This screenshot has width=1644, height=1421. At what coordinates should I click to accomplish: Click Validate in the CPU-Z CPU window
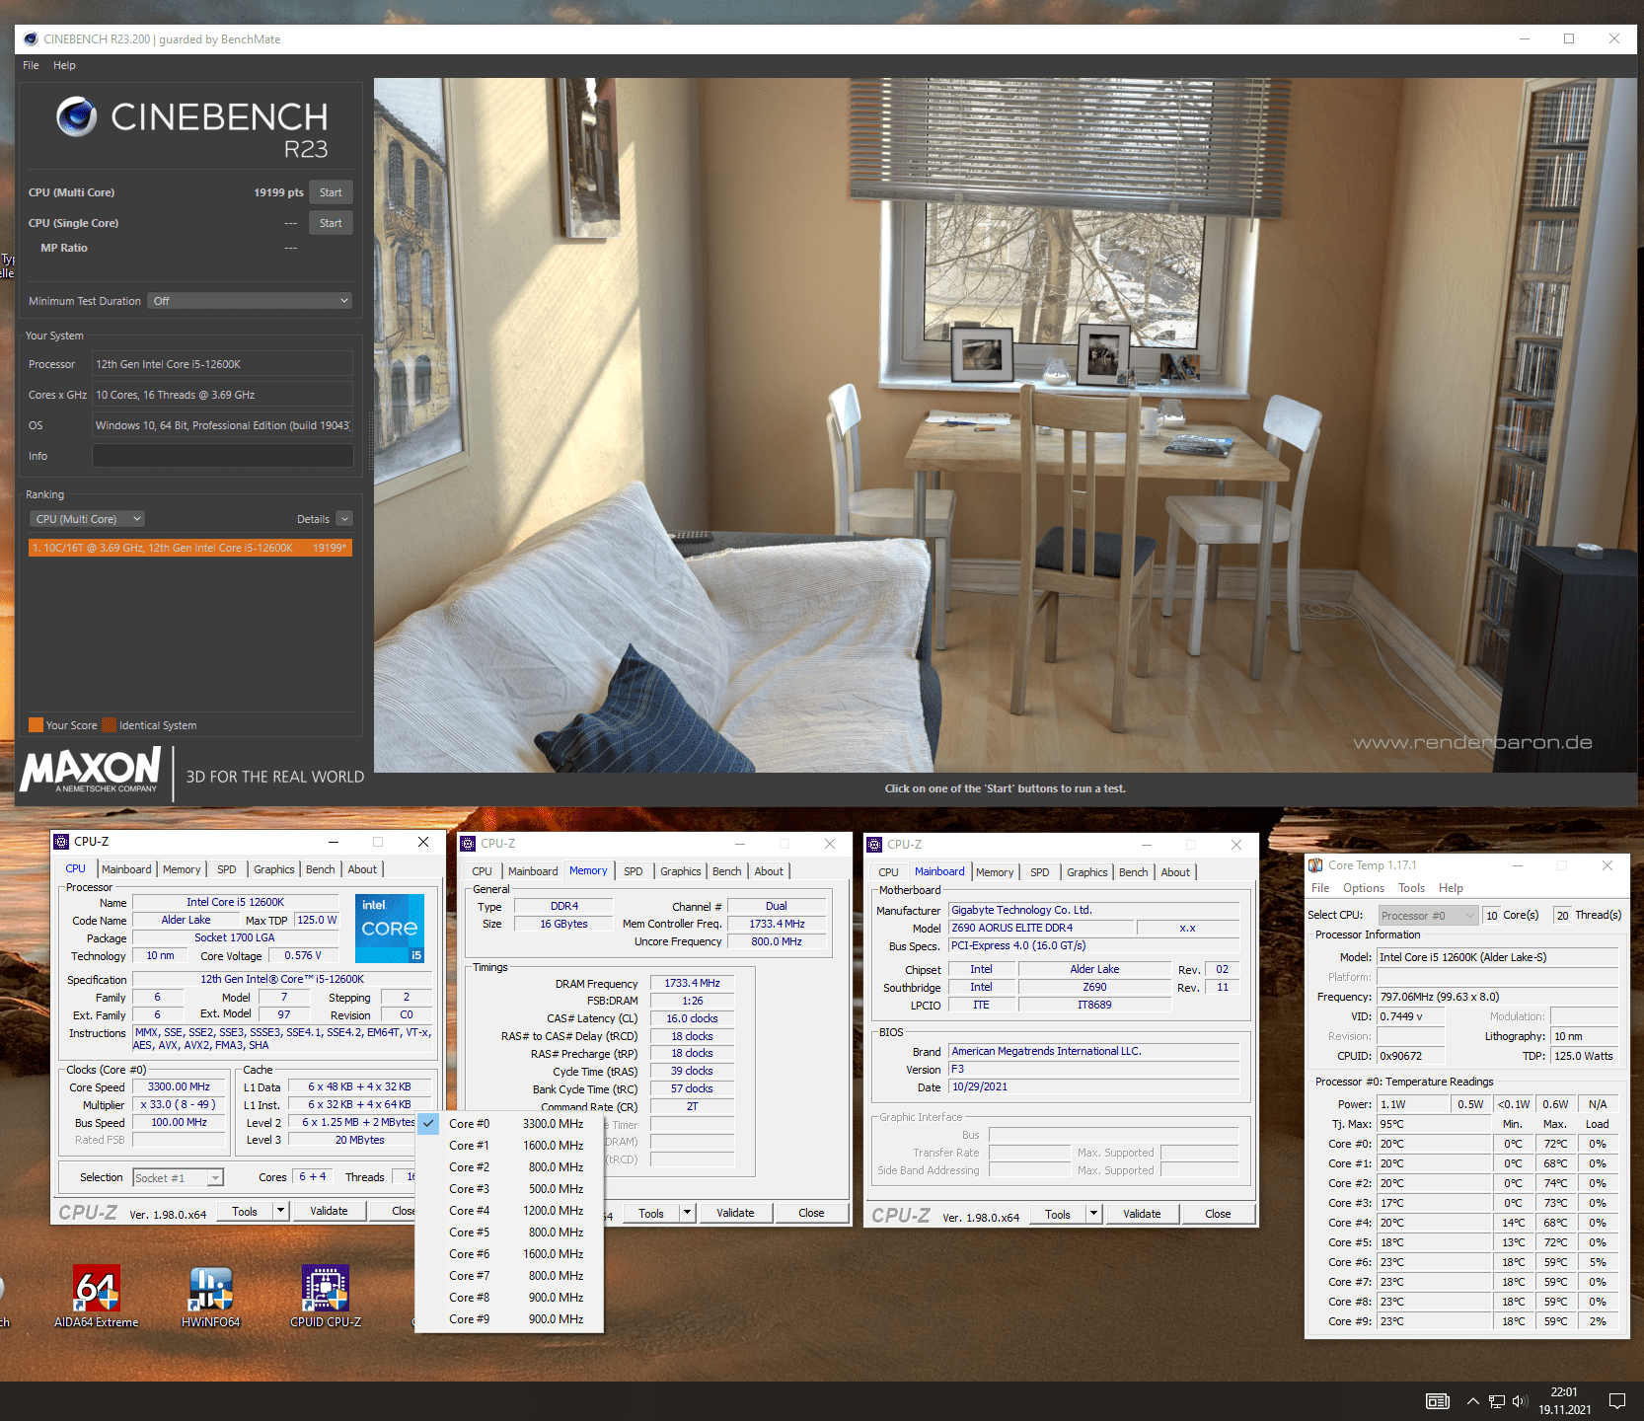[x=329, y=1211]
